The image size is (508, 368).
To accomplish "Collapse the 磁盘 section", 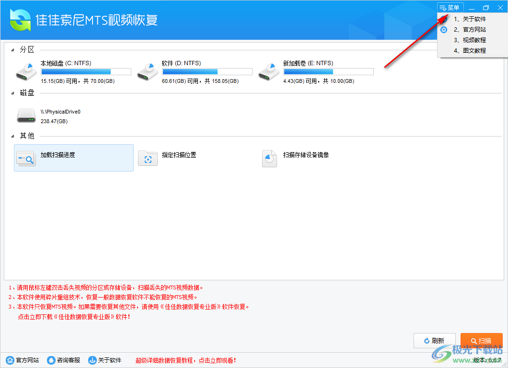I will pyautogui.click(x=12, y=93).
